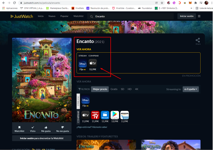
Task: Open the Extensions puzzle icon
Action: coord(196,3)
